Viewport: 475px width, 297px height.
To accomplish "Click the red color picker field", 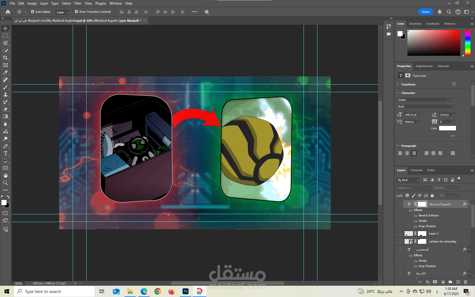I will pos(434,43).
